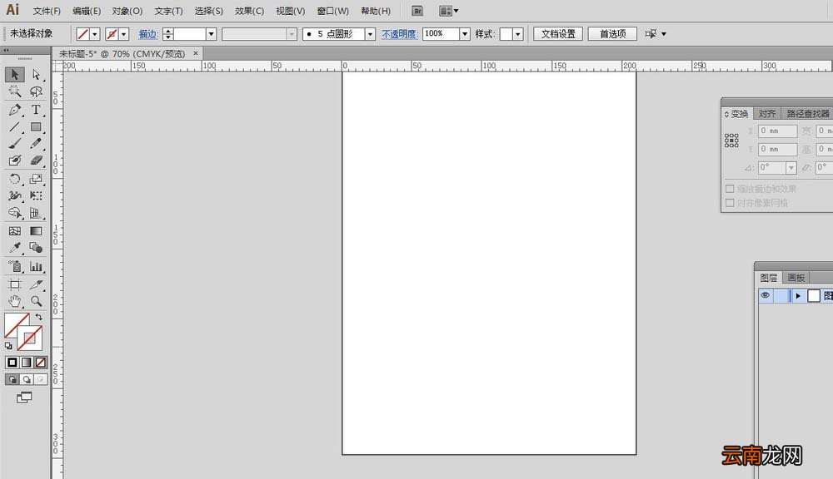Click 首选项 button
The width and height of the screenshot is (833, 479).
(612, 34)
